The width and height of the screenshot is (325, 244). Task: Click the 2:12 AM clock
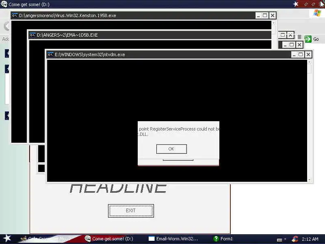[310, 239]
